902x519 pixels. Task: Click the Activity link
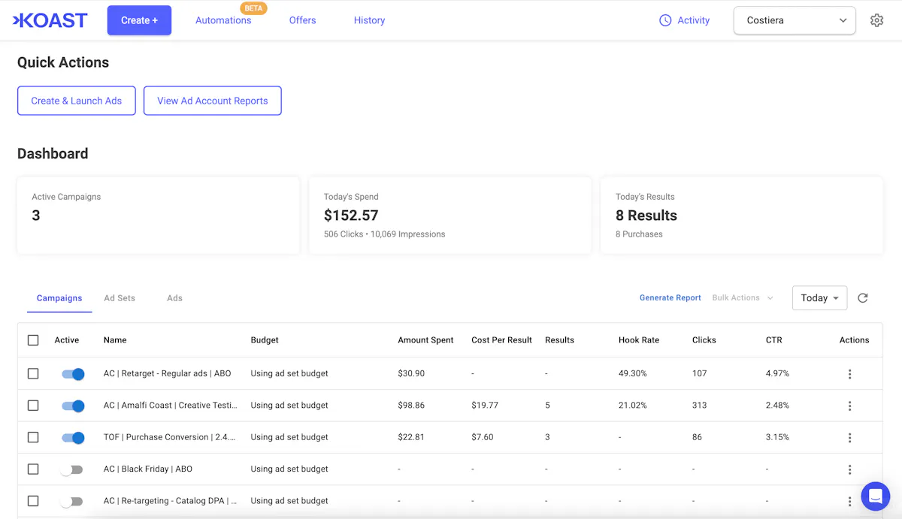[x=693, y=20]
